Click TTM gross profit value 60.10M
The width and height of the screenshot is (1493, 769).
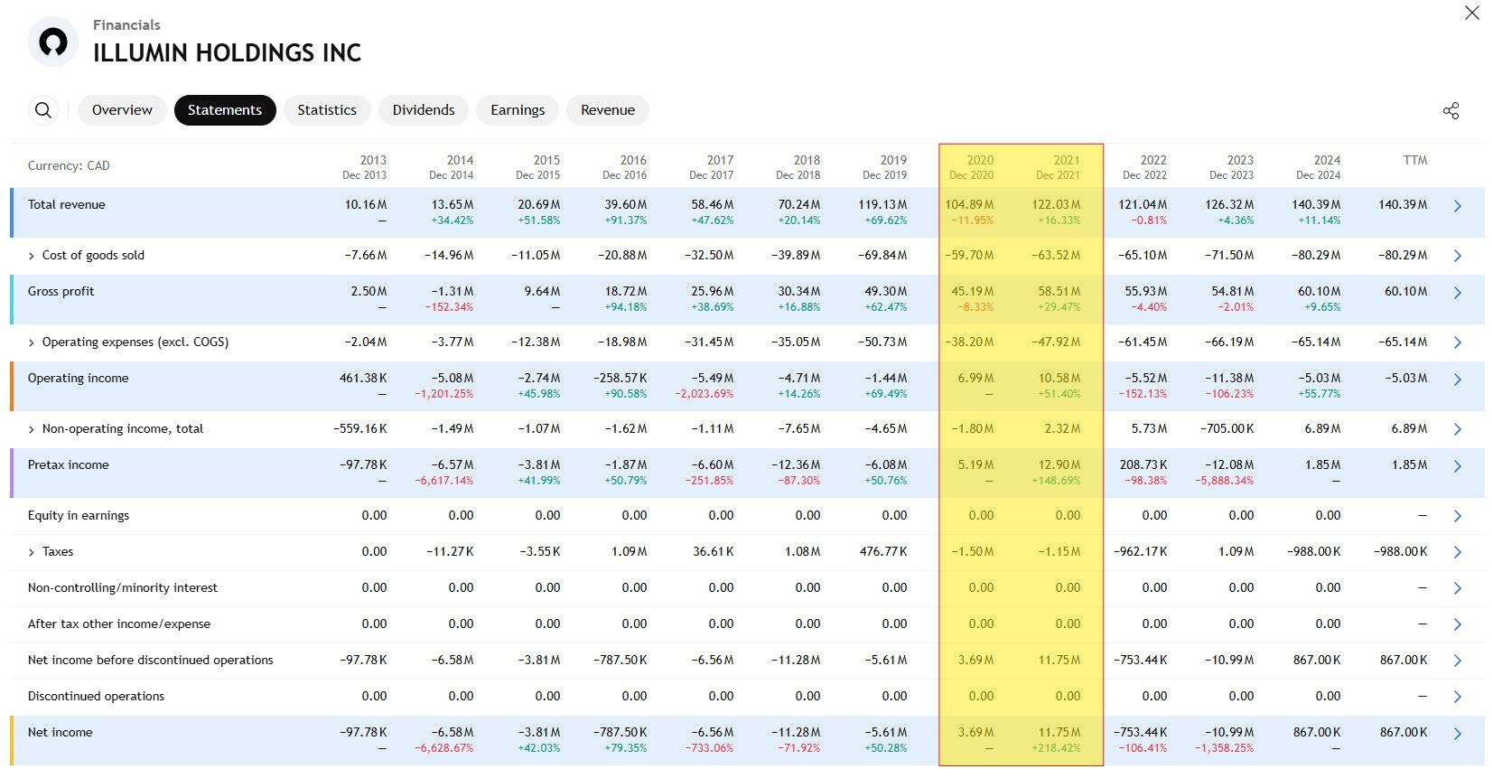[x=1406, y=291]
